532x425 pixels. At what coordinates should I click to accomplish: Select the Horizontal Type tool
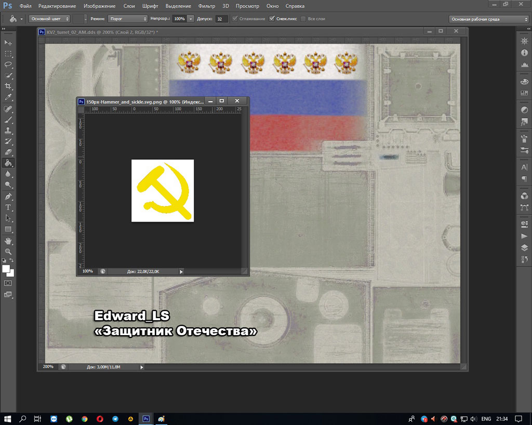coord(8,207)
